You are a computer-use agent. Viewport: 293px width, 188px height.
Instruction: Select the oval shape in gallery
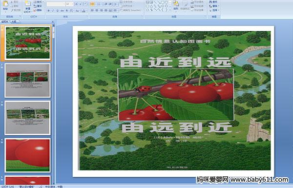[x=167, y=2]
